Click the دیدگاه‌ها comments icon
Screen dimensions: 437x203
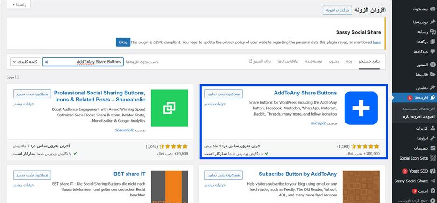[432, 51]
